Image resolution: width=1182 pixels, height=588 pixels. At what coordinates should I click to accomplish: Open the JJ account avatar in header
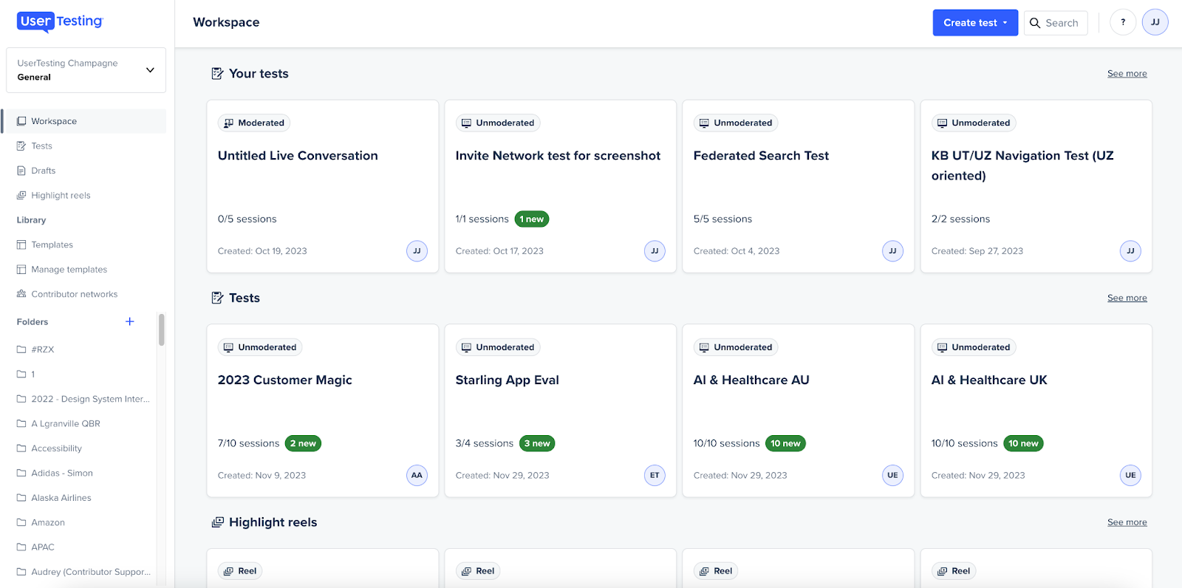(x=1155, y=22)
